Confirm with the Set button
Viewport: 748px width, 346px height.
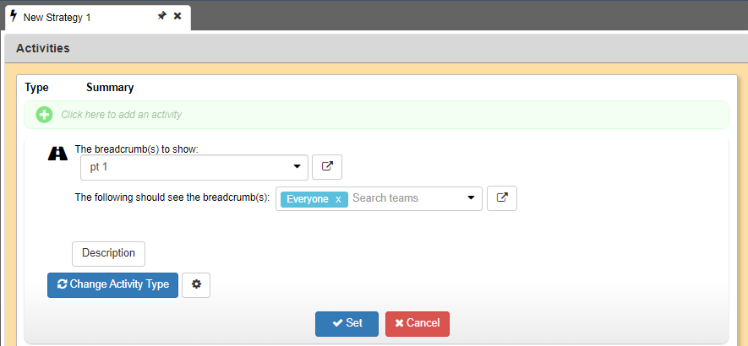pyautogui.click(x=347, y=323)
